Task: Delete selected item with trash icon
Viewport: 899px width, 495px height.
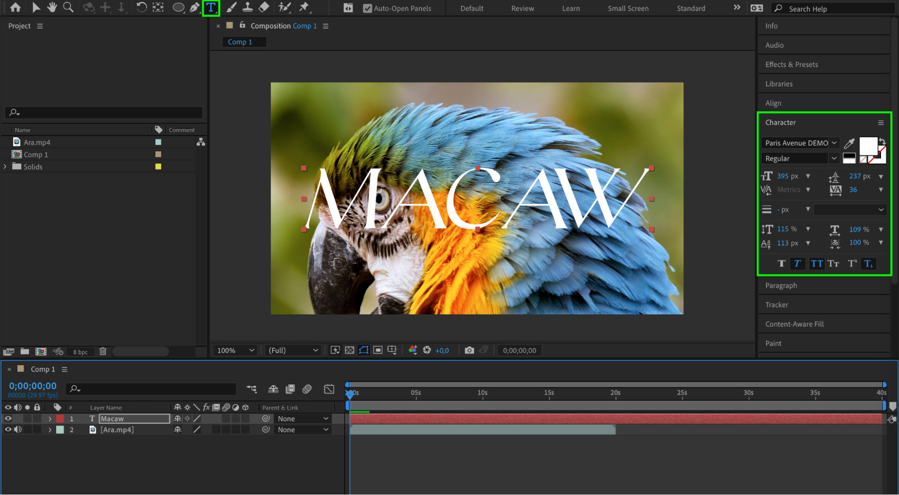Action: pos(103,352)
